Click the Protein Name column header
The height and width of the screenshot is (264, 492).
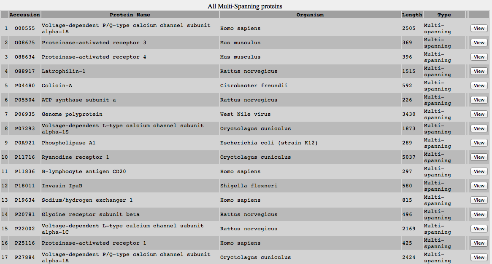[130, 15]
